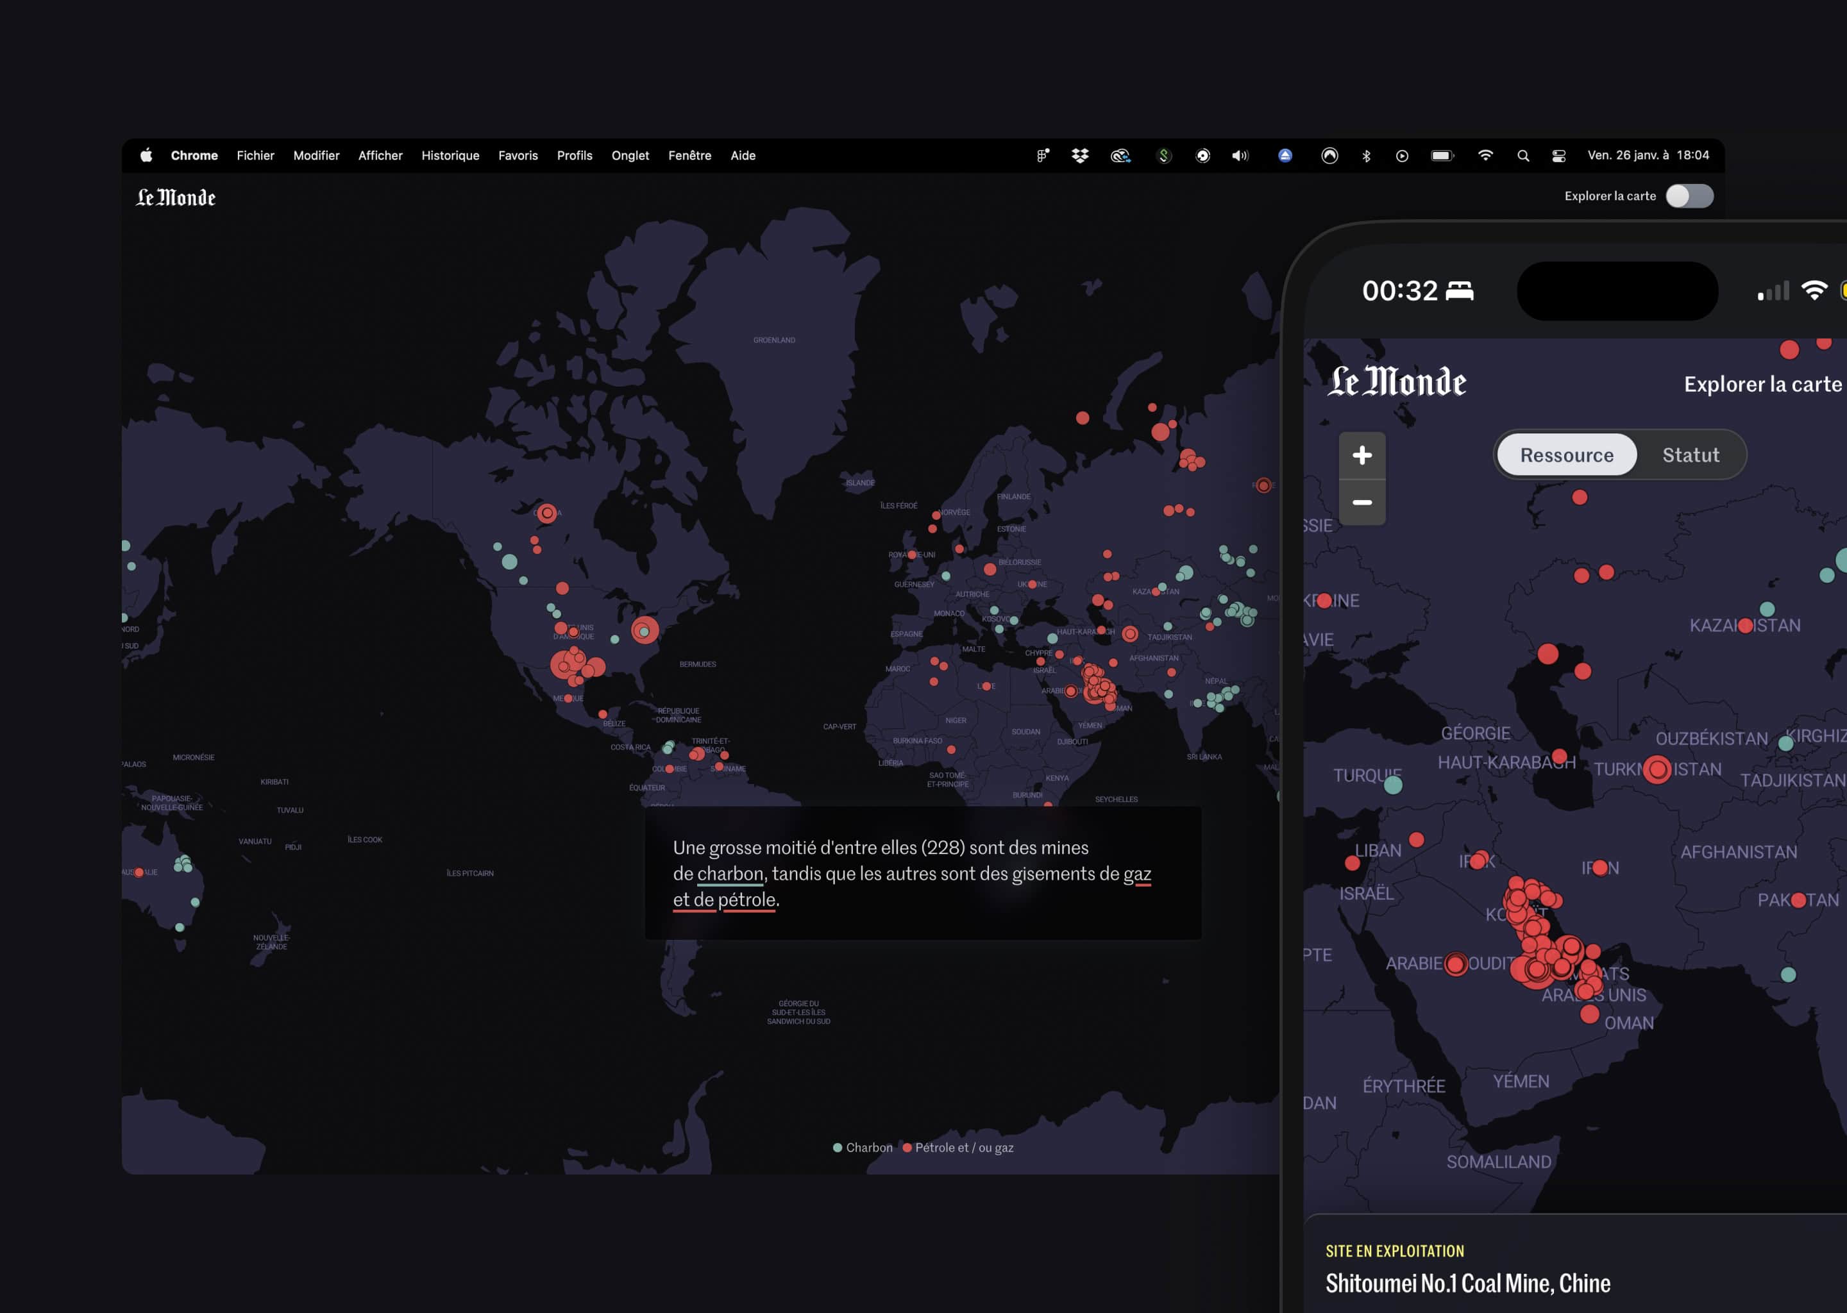Click the bed sleep-focus icon on phone
The width and height of the screenshot is (1847, 1313).
coord(1460,290)
